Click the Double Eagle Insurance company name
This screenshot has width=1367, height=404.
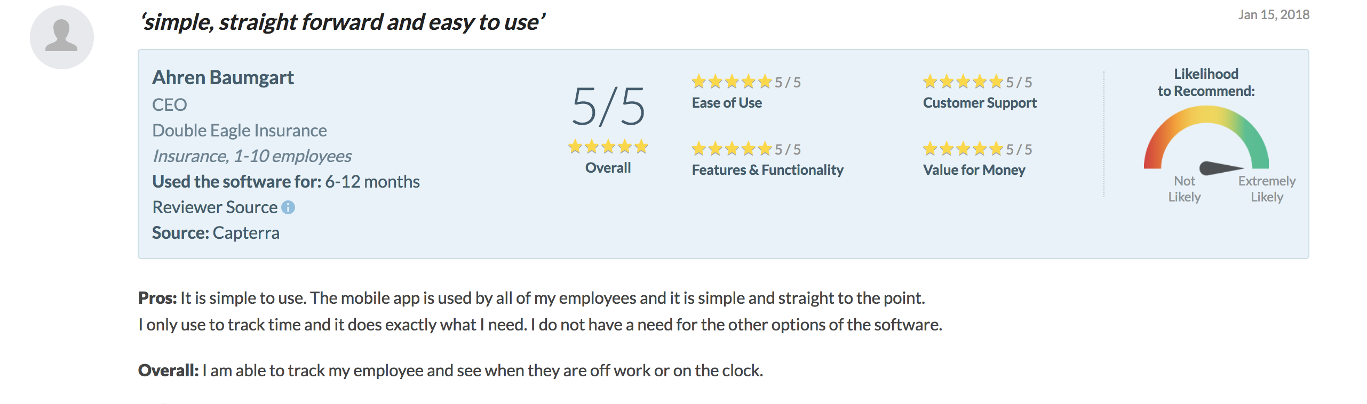[x=240, y=131]
